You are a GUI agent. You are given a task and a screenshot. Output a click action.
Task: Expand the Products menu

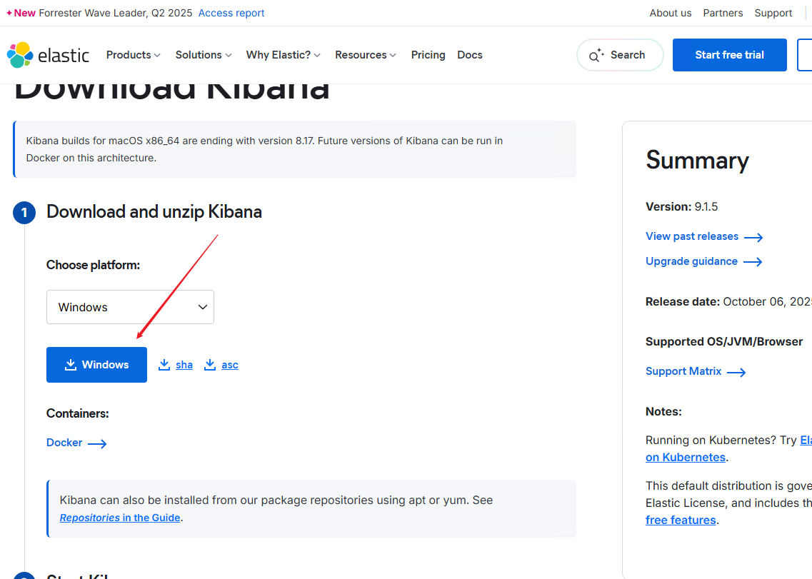click(133, 55)
